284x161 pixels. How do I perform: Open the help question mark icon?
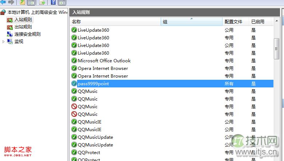[53, 2]
